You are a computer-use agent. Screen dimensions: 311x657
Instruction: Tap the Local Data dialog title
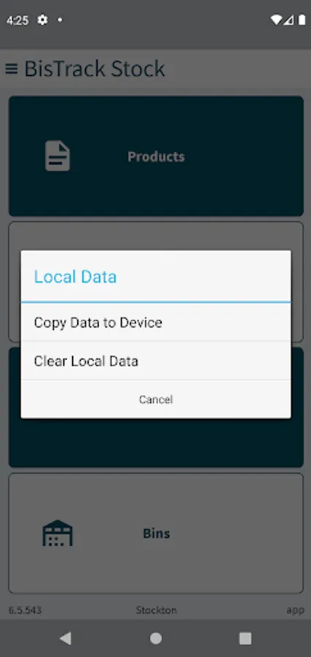[x=75, y=277]
